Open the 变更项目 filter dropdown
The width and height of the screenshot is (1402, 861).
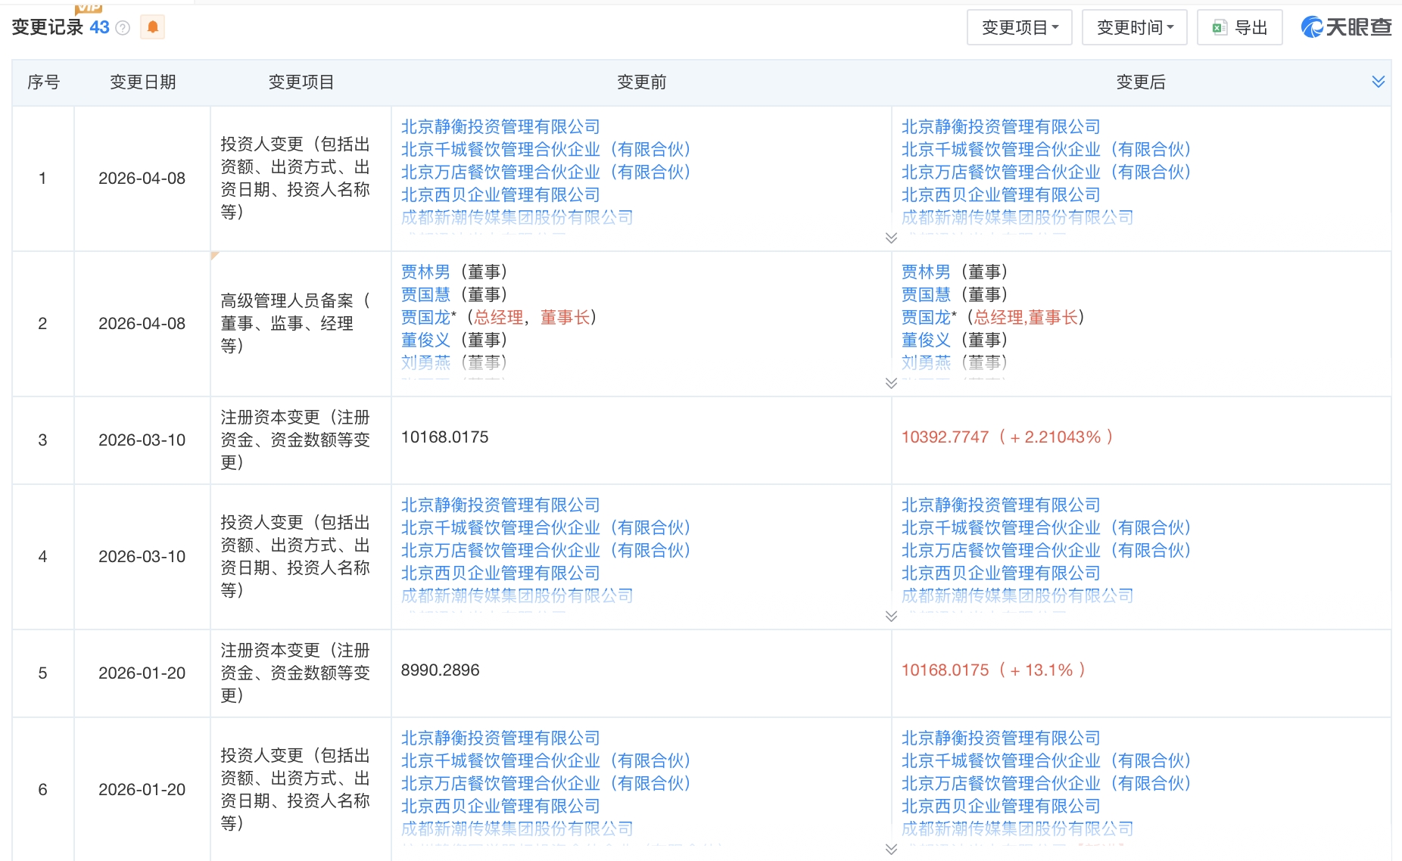click(x=1019, y=27)
